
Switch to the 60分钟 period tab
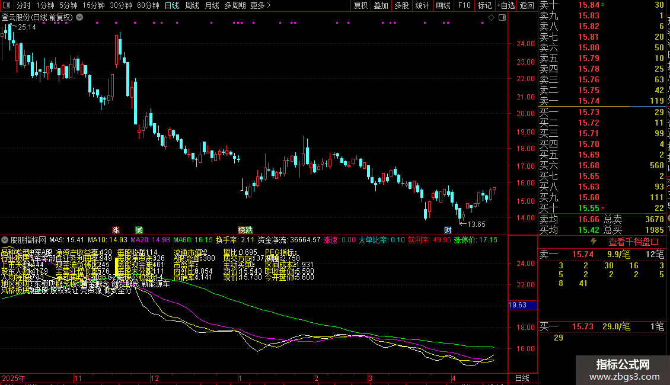(148, 5)
